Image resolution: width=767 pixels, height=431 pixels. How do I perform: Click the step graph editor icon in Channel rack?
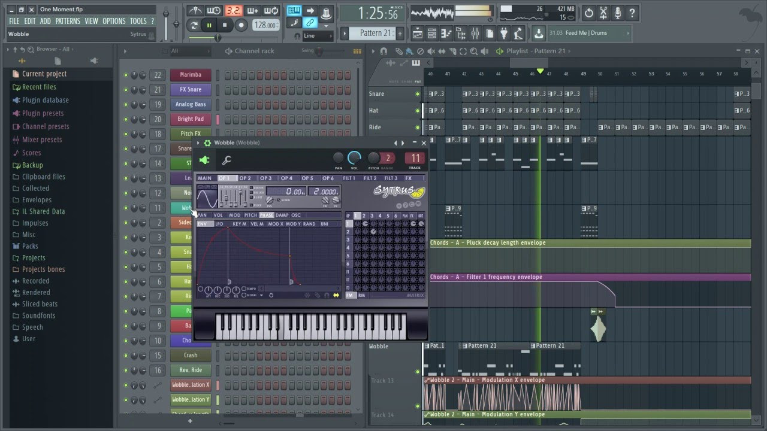(358, 51)
